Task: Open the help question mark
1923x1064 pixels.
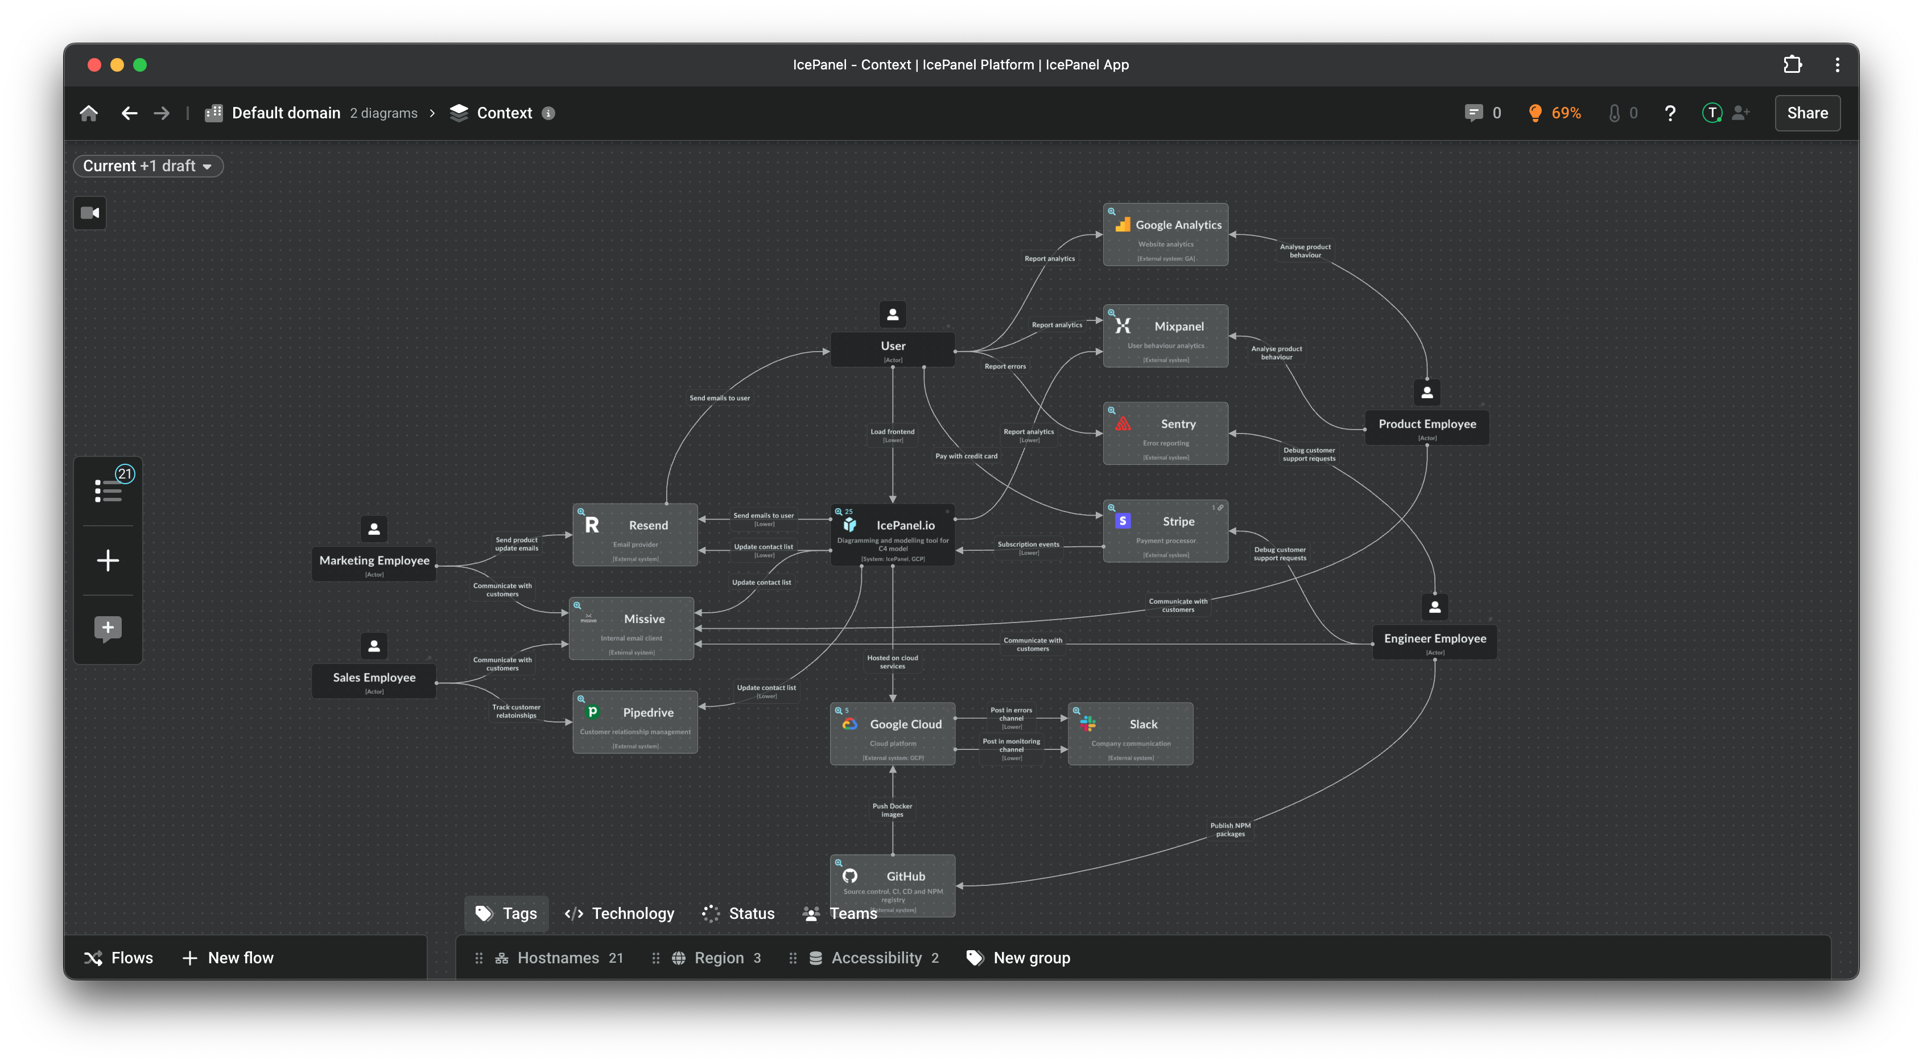Action: pos(1670,113)
